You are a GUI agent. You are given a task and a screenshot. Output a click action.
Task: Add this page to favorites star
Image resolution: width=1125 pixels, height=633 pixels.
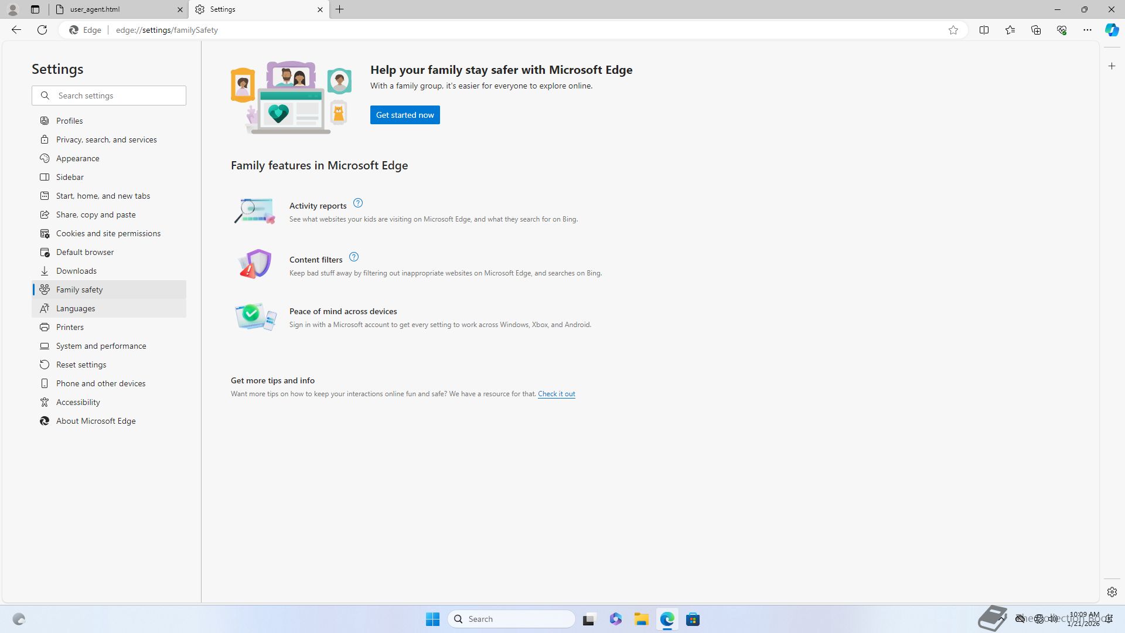click(953, 30)
